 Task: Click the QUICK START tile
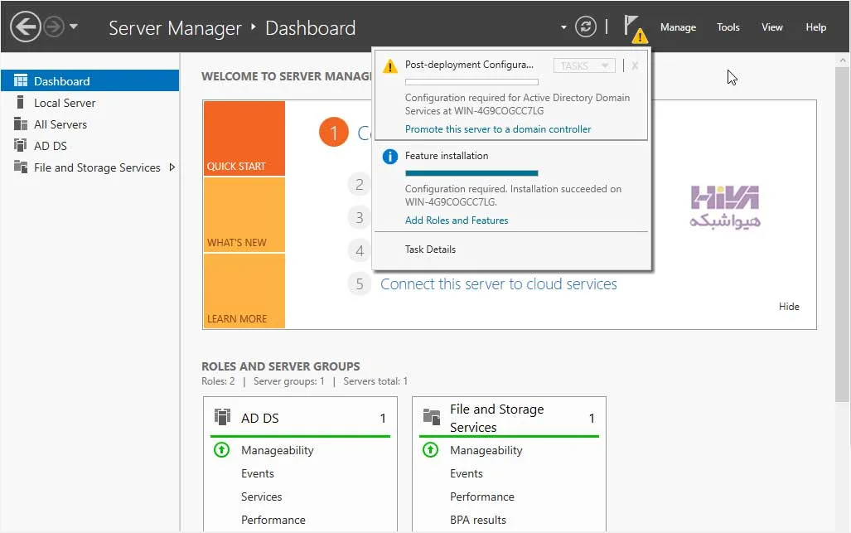[244, 138]
